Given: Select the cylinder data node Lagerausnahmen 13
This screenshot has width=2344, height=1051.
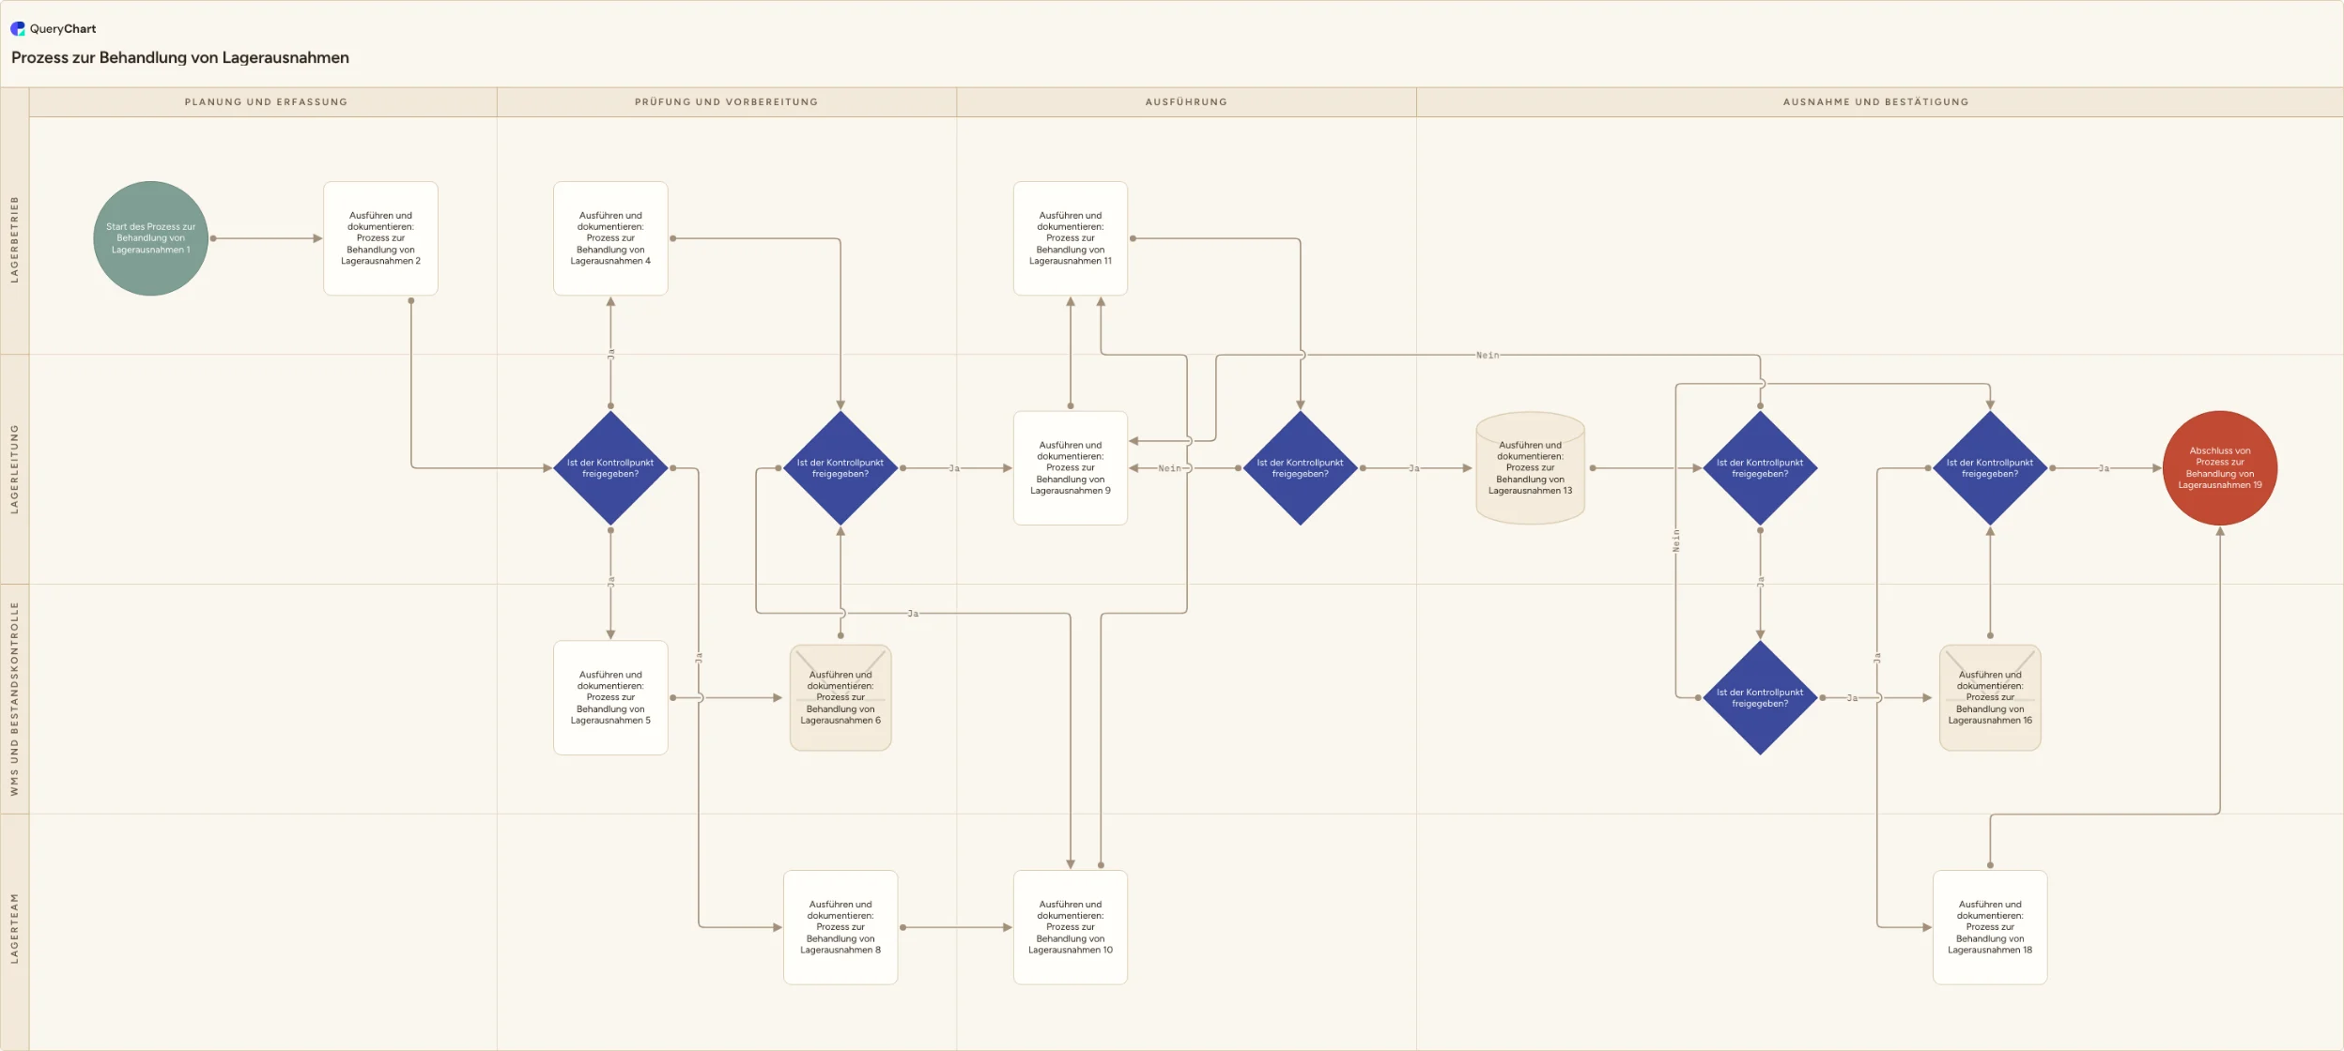Looking at the screenshot, I should click(1530, 467).
